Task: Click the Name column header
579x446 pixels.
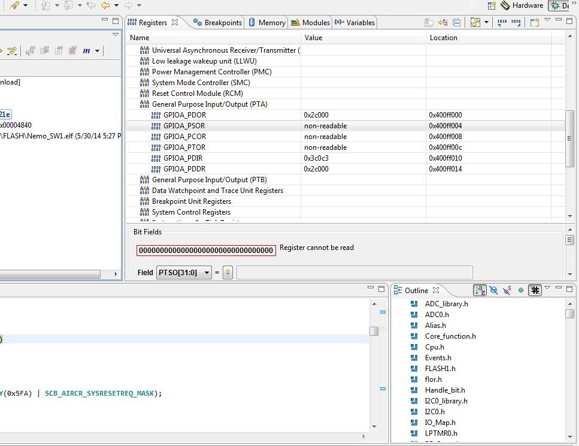Action: click(213, 38)
